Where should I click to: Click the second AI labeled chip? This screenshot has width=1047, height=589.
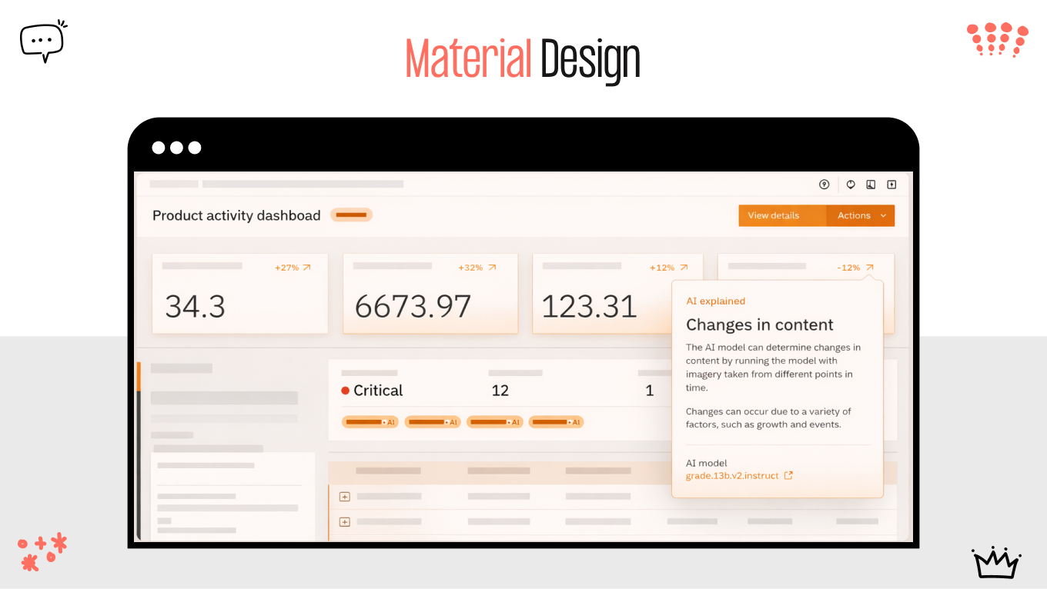click(432, 421)
